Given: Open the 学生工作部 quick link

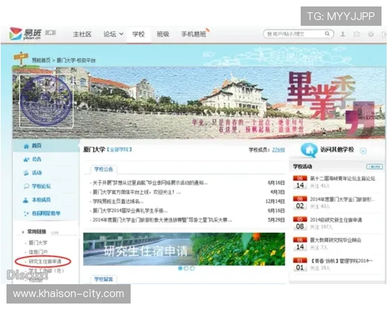Looking at the screenshot, I should tap(46, 271).
